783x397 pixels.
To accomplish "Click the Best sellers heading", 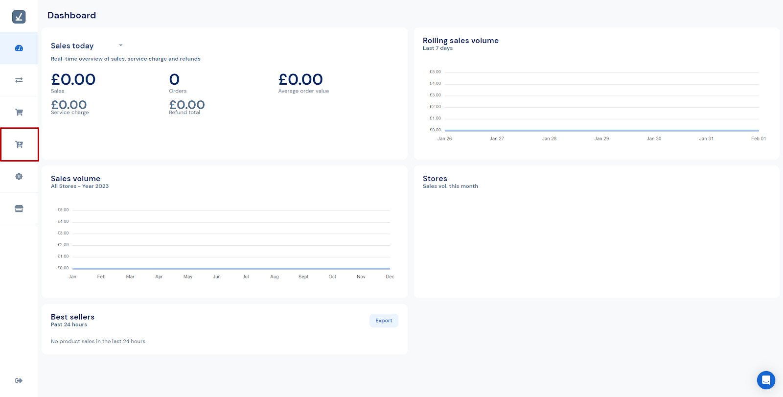I will tap(72, 317).
